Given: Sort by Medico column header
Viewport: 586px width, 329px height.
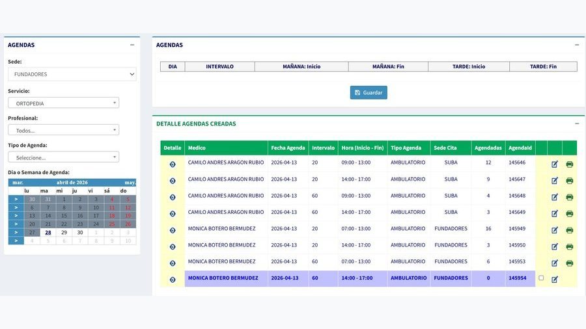Looking at the screenshot, I should click(226, 148).
